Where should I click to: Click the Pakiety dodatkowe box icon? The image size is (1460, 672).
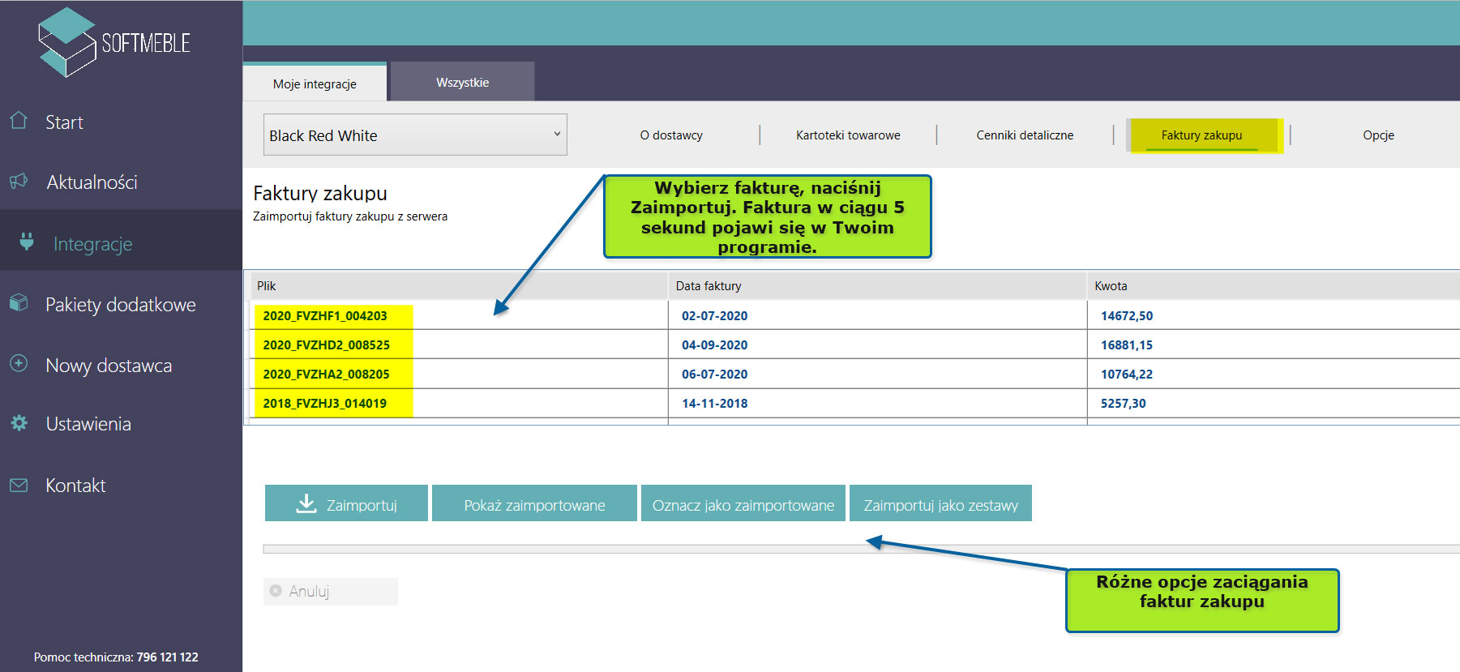point(19,303)
